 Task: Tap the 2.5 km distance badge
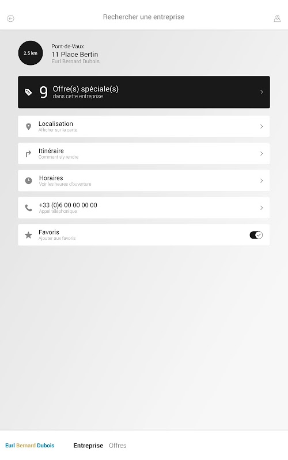click(x=31, y=53)
